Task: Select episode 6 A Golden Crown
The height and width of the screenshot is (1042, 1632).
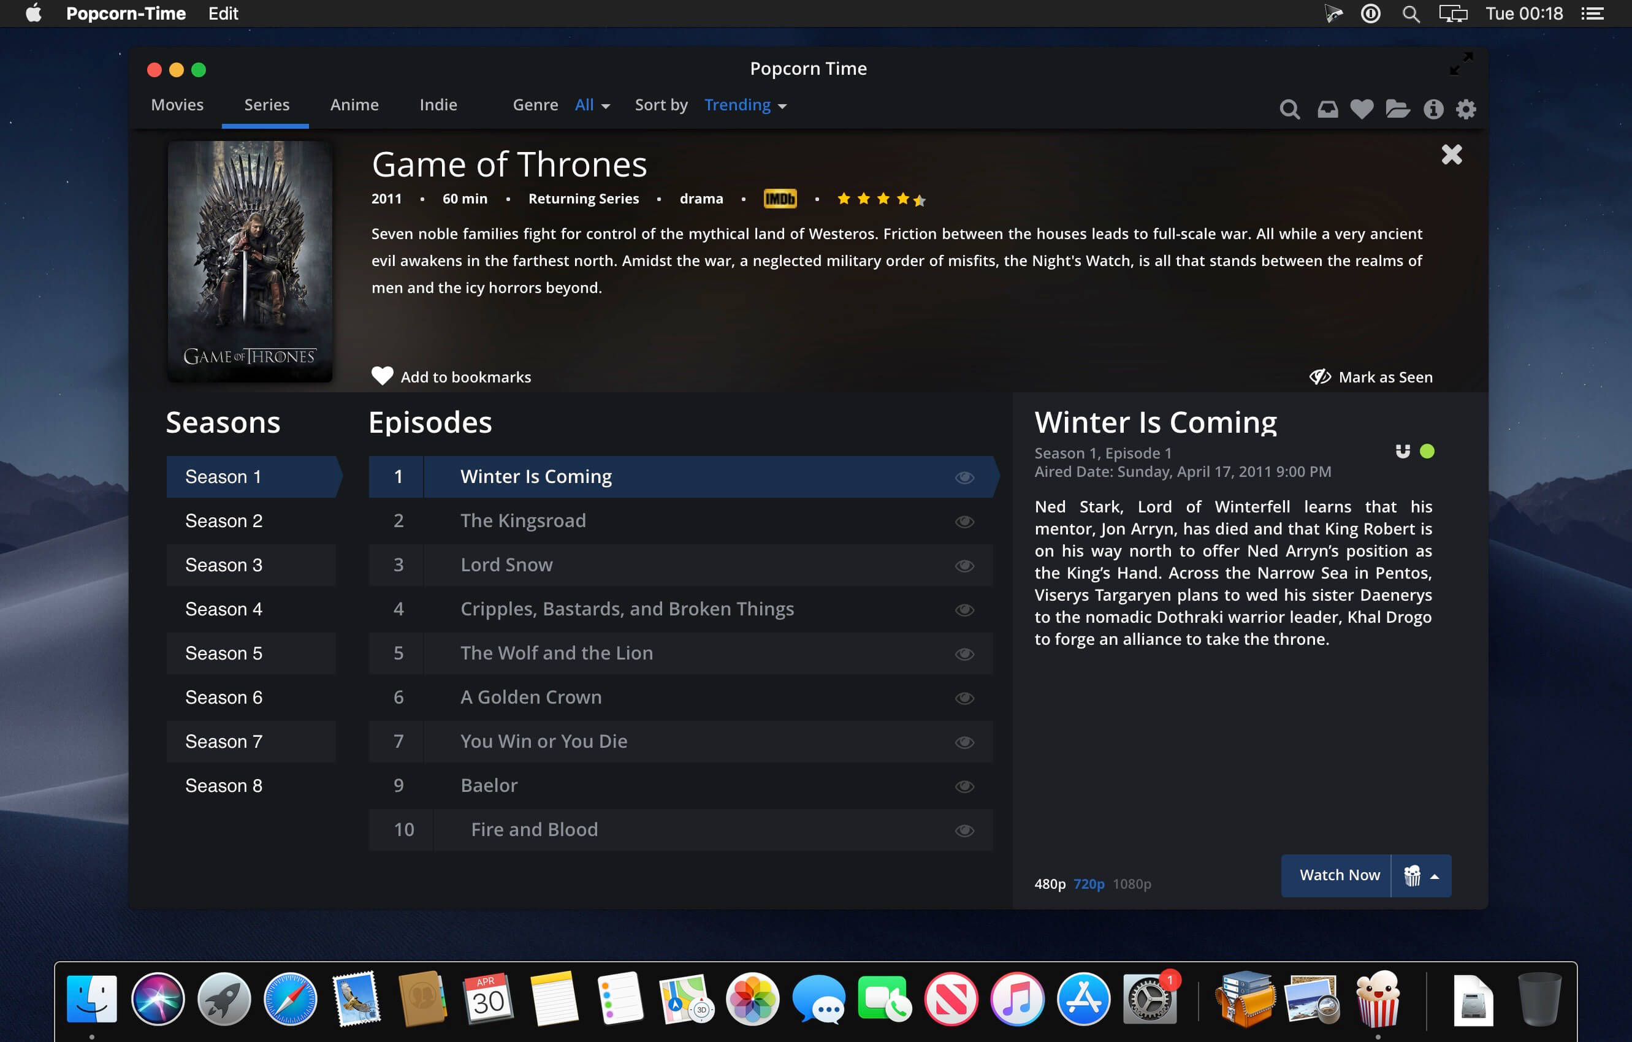Action: pos(681,697)
